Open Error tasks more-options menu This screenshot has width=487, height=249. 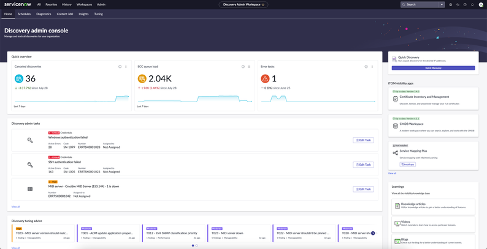tap(372, 67)
